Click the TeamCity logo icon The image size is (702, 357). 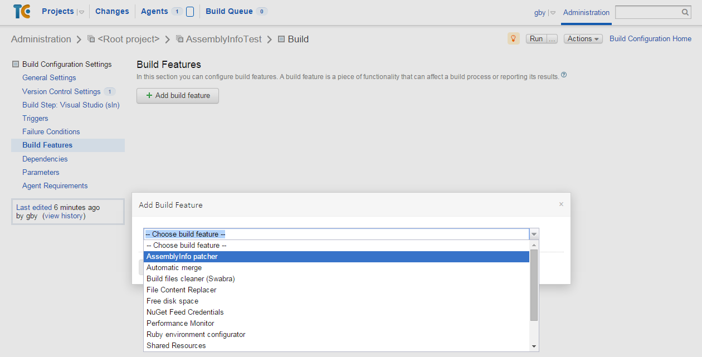click(x=22, y=12)
